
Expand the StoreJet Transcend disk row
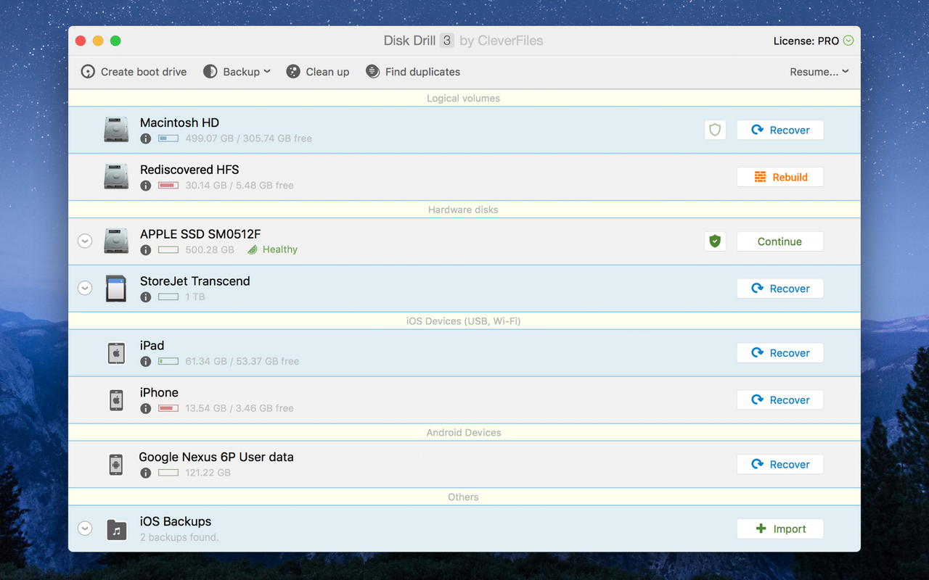(85, 289)
